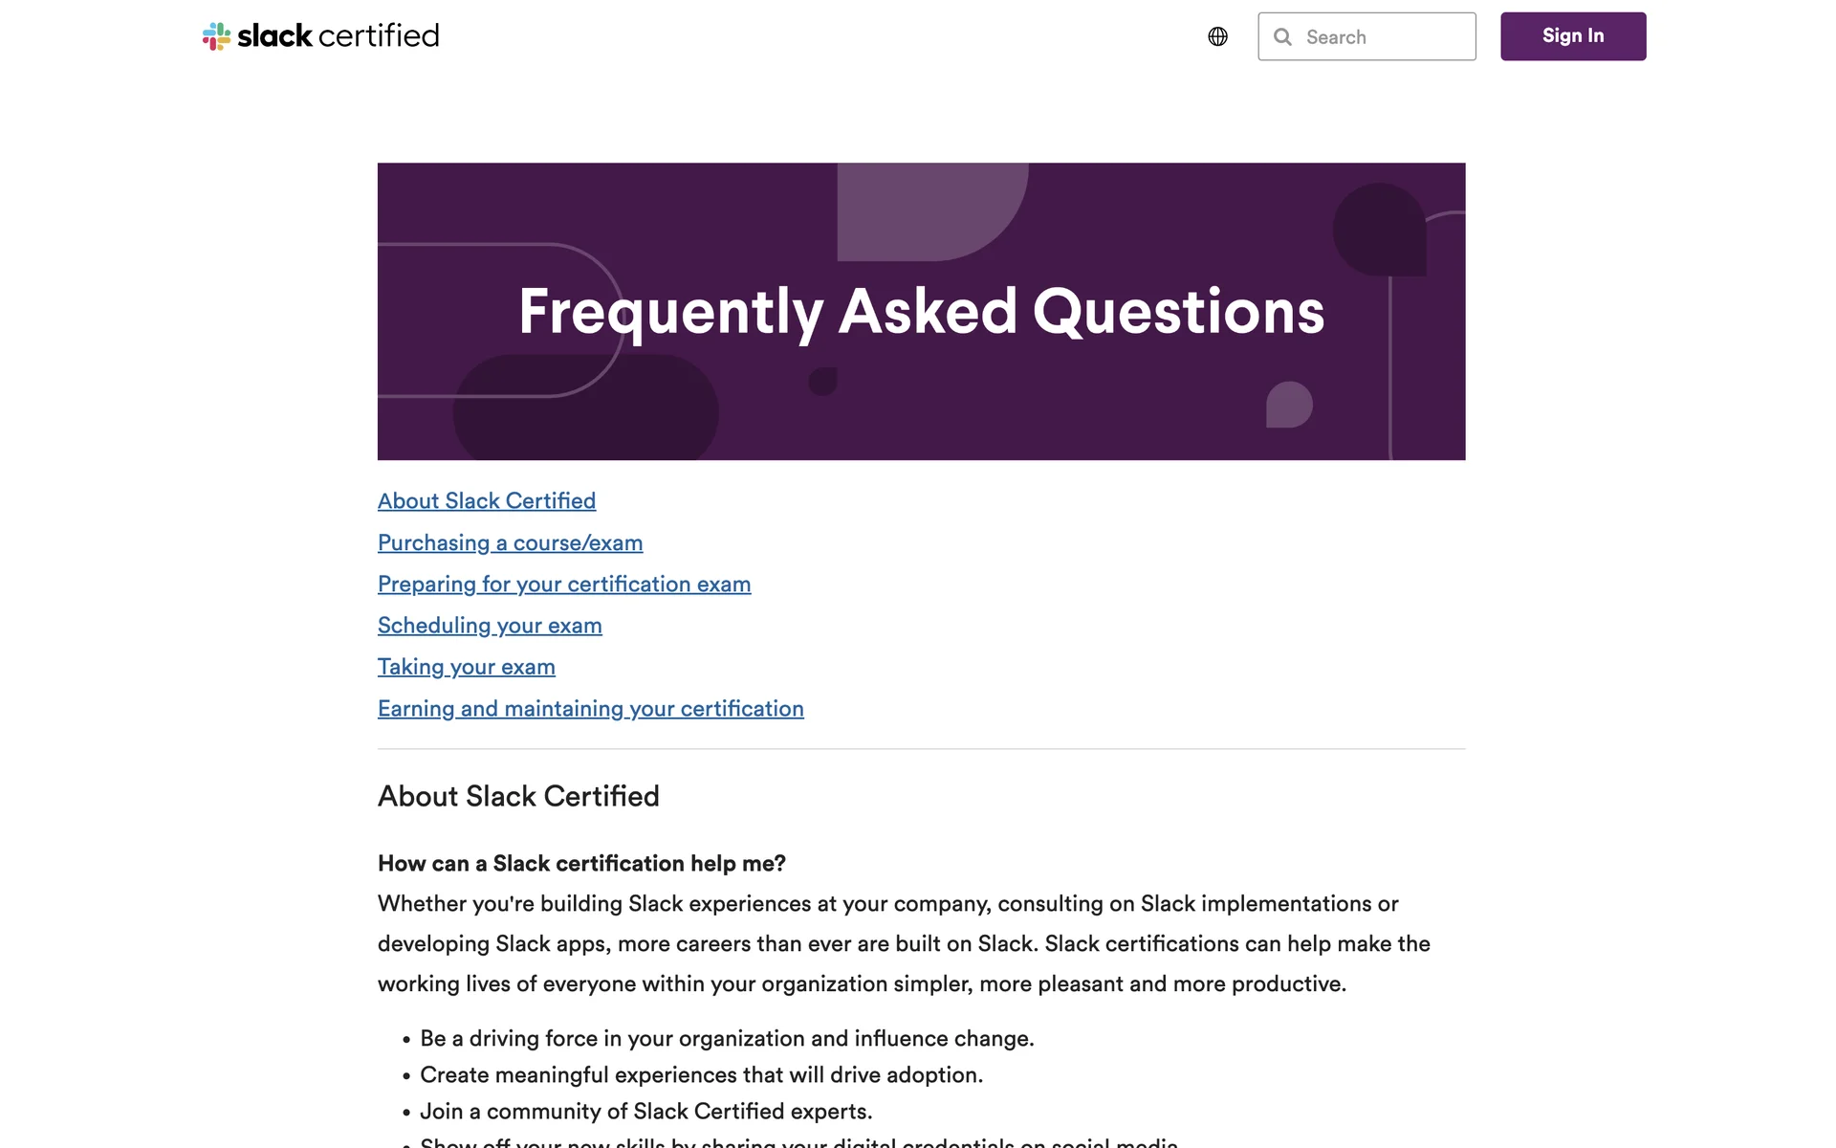Image resolution: width=1836 pixels, height=1148 pixels.
Task: Open the globe language selector
Action: click(1217, 36)
